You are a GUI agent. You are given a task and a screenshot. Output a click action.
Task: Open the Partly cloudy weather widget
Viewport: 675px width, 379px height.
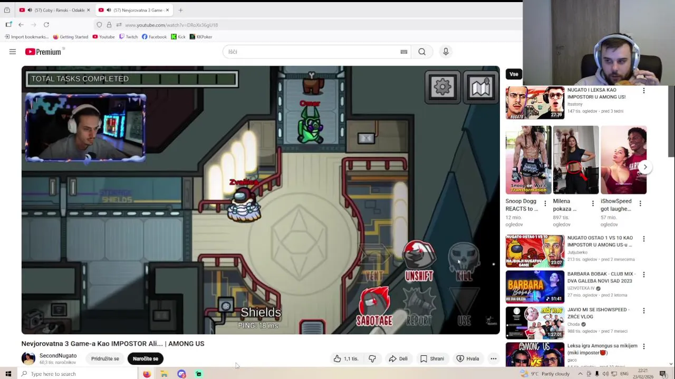coord(545,374)
